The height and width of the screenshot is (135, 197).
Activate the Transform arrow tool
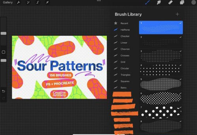point(47,3)
